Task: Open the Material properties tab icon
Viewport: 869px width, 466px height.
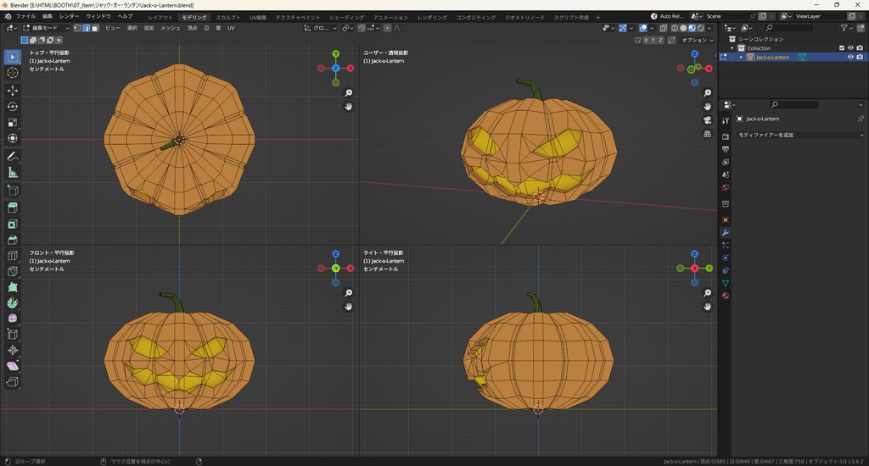Action: (726, 296)
